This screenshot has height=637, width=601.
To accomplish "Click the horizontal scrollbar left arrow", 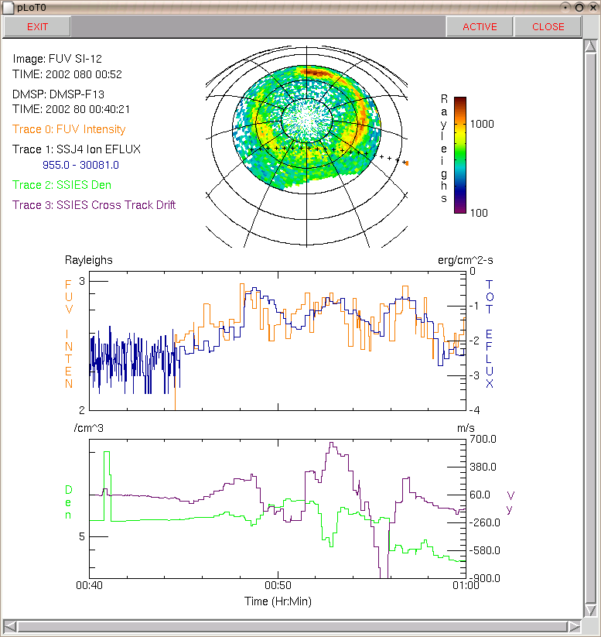I will pos(10,626).
